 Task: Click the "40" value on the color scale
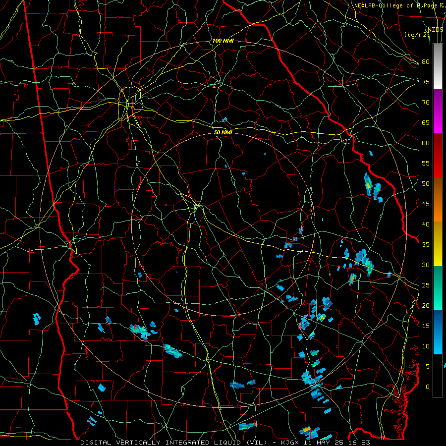[426, 224]
